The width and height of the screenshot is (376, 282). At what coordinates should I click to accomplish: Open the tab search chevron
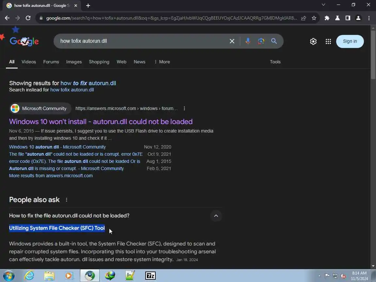(323, 5)
